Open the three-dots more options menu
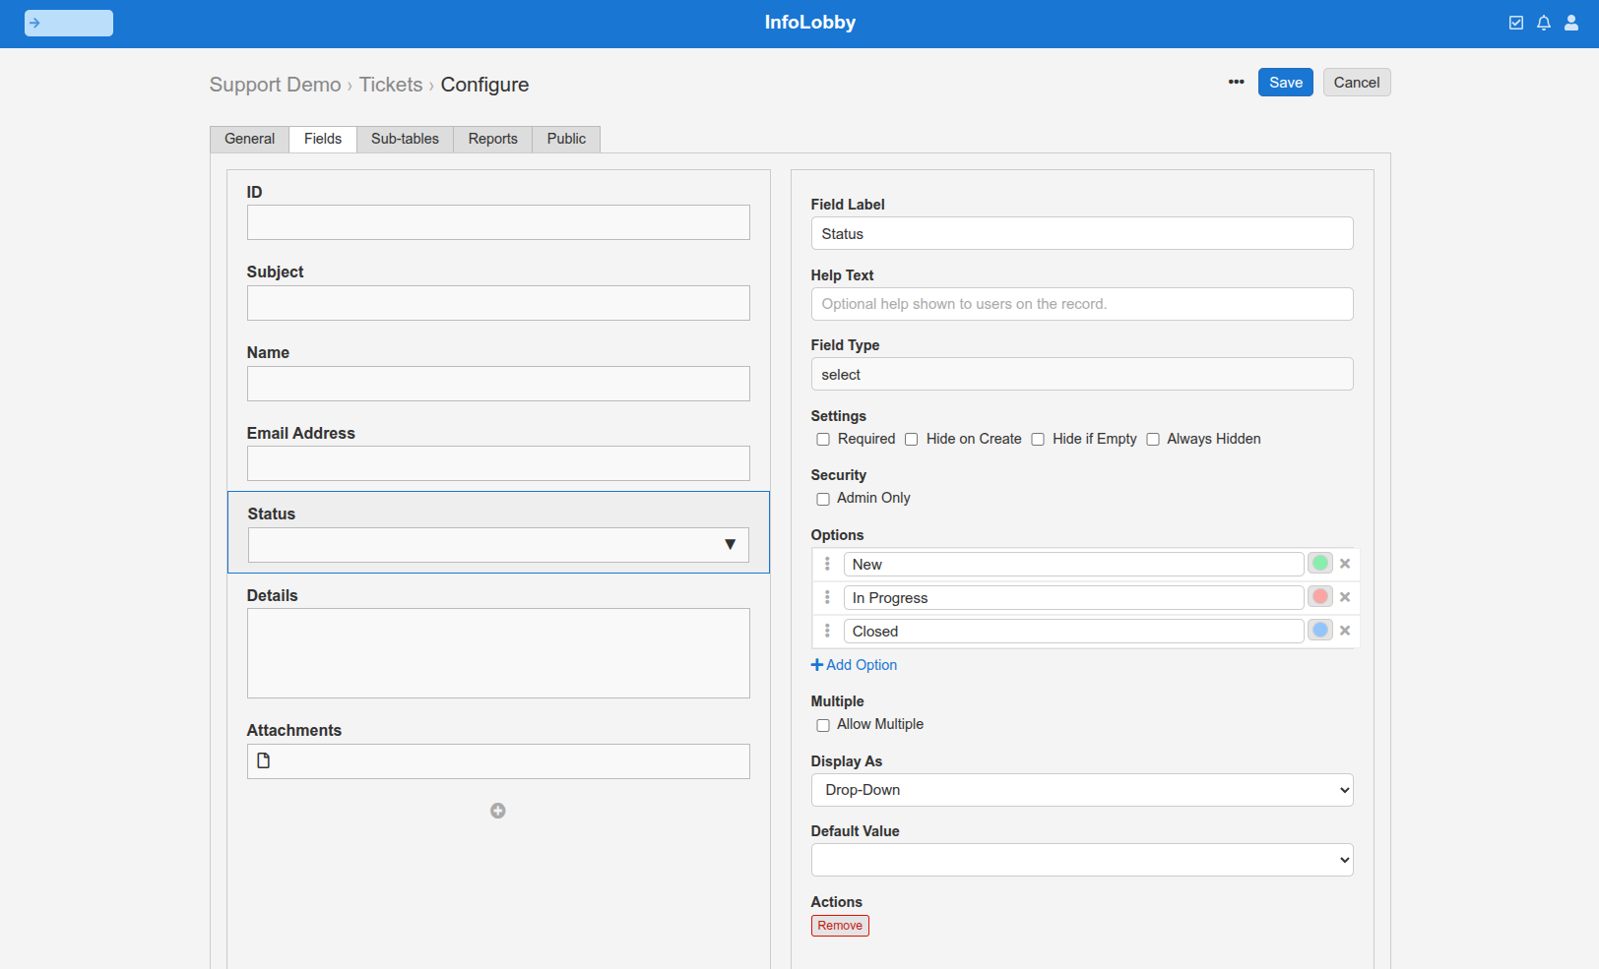Screen dimensions: 1599x969 click(1236, 82)
